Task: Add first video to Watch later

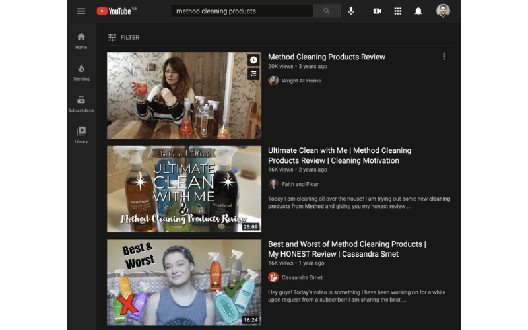Action: pos(253,60)
